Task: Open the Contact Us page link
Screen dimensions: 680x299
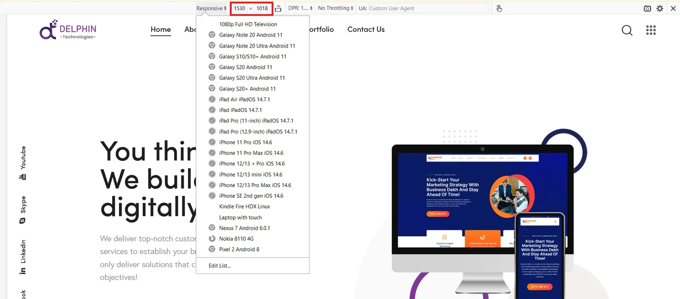Action: 366,29
